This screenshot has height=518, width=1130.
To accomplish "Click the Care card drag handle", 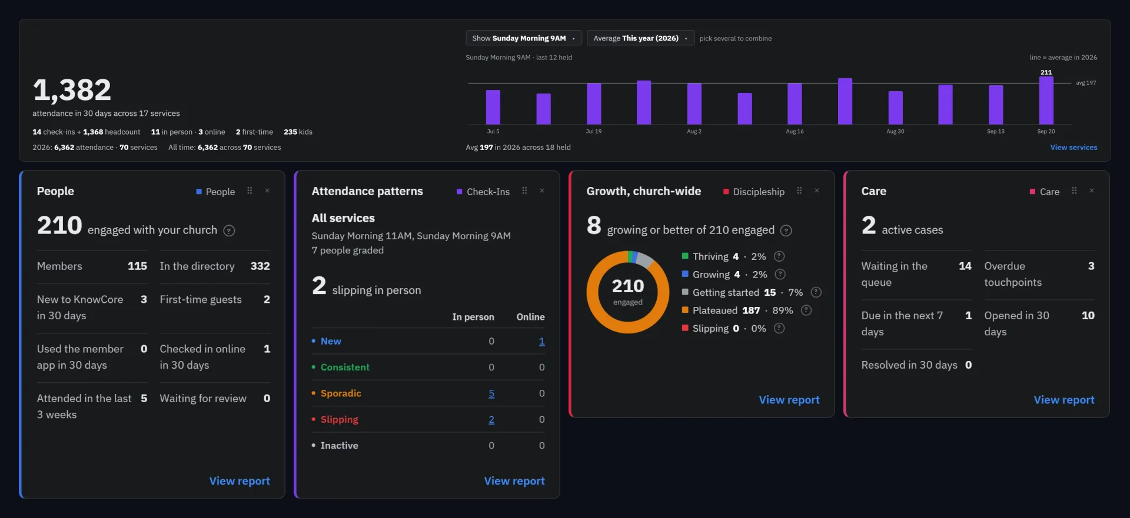I will 1074,191.
